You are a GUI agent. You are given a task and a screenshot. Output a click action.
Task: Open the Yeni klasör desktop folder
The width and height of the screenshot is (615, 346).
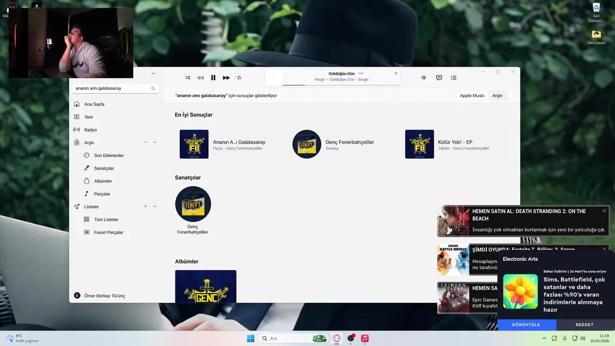coord(596,37)
